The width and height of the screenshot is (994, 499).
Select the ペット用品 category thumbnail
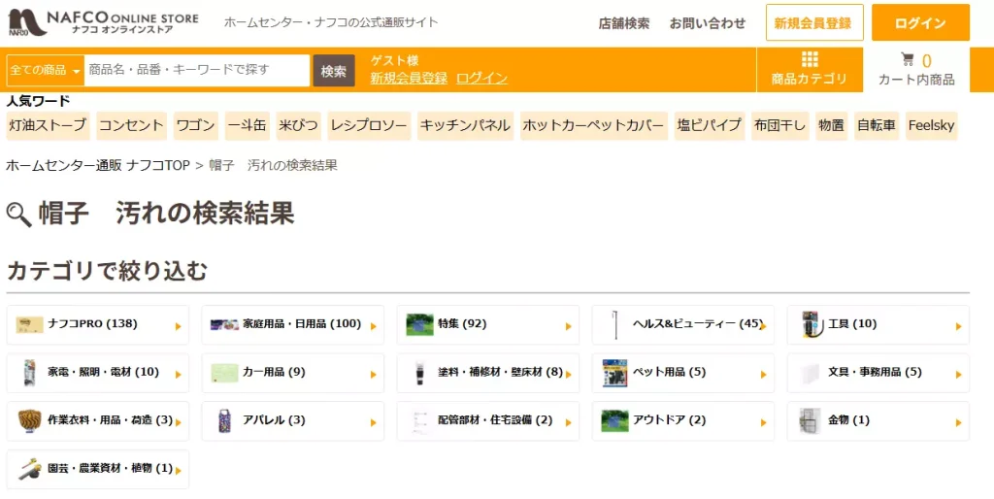coord(614,373)
